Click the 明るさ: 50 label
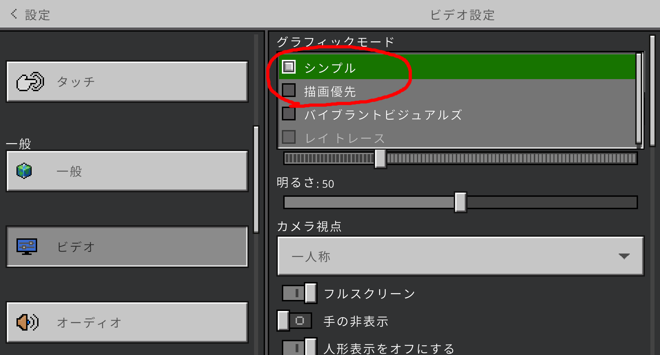Screen dimensions: 660x355 pyautogui.click(x=306, y=183)
